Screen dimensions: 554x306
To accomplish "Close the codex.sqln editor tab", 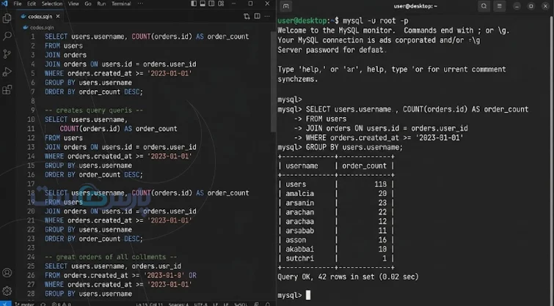I will 58,17.
